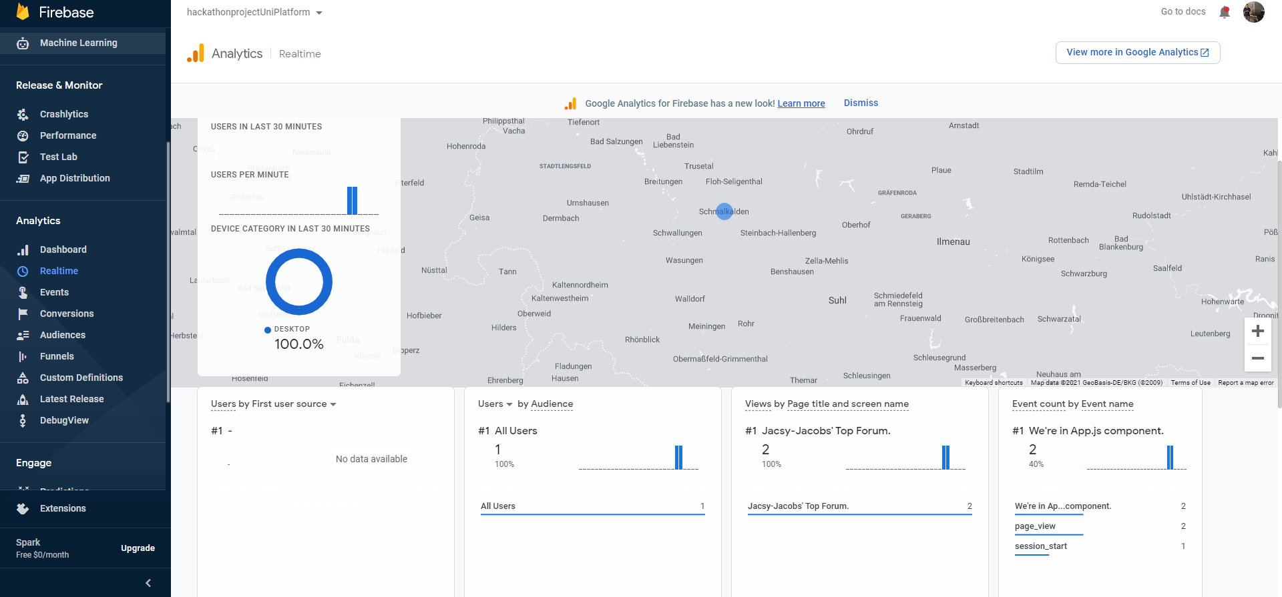Click the Audiences list icon
Screen dimensions: 1282x597
(23, 336)
